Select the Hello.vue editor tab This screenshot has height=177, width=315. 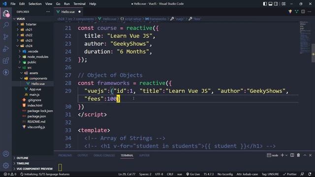click(x=68, y=12)
